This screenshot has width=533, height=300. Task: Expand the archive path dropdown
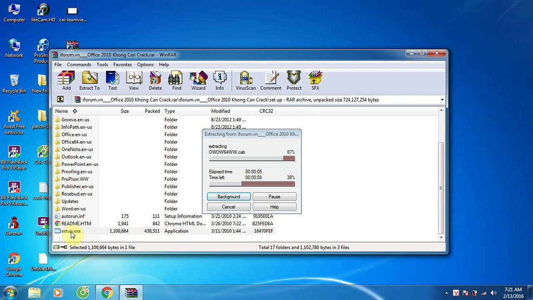[x=442, y=100]
